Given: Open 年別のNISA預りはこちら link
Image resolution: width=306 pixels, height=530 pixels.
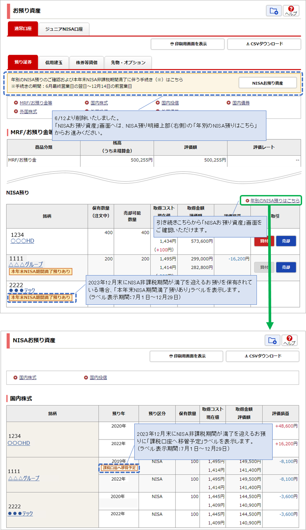Looking at the screenshot, I should (275, 200).
